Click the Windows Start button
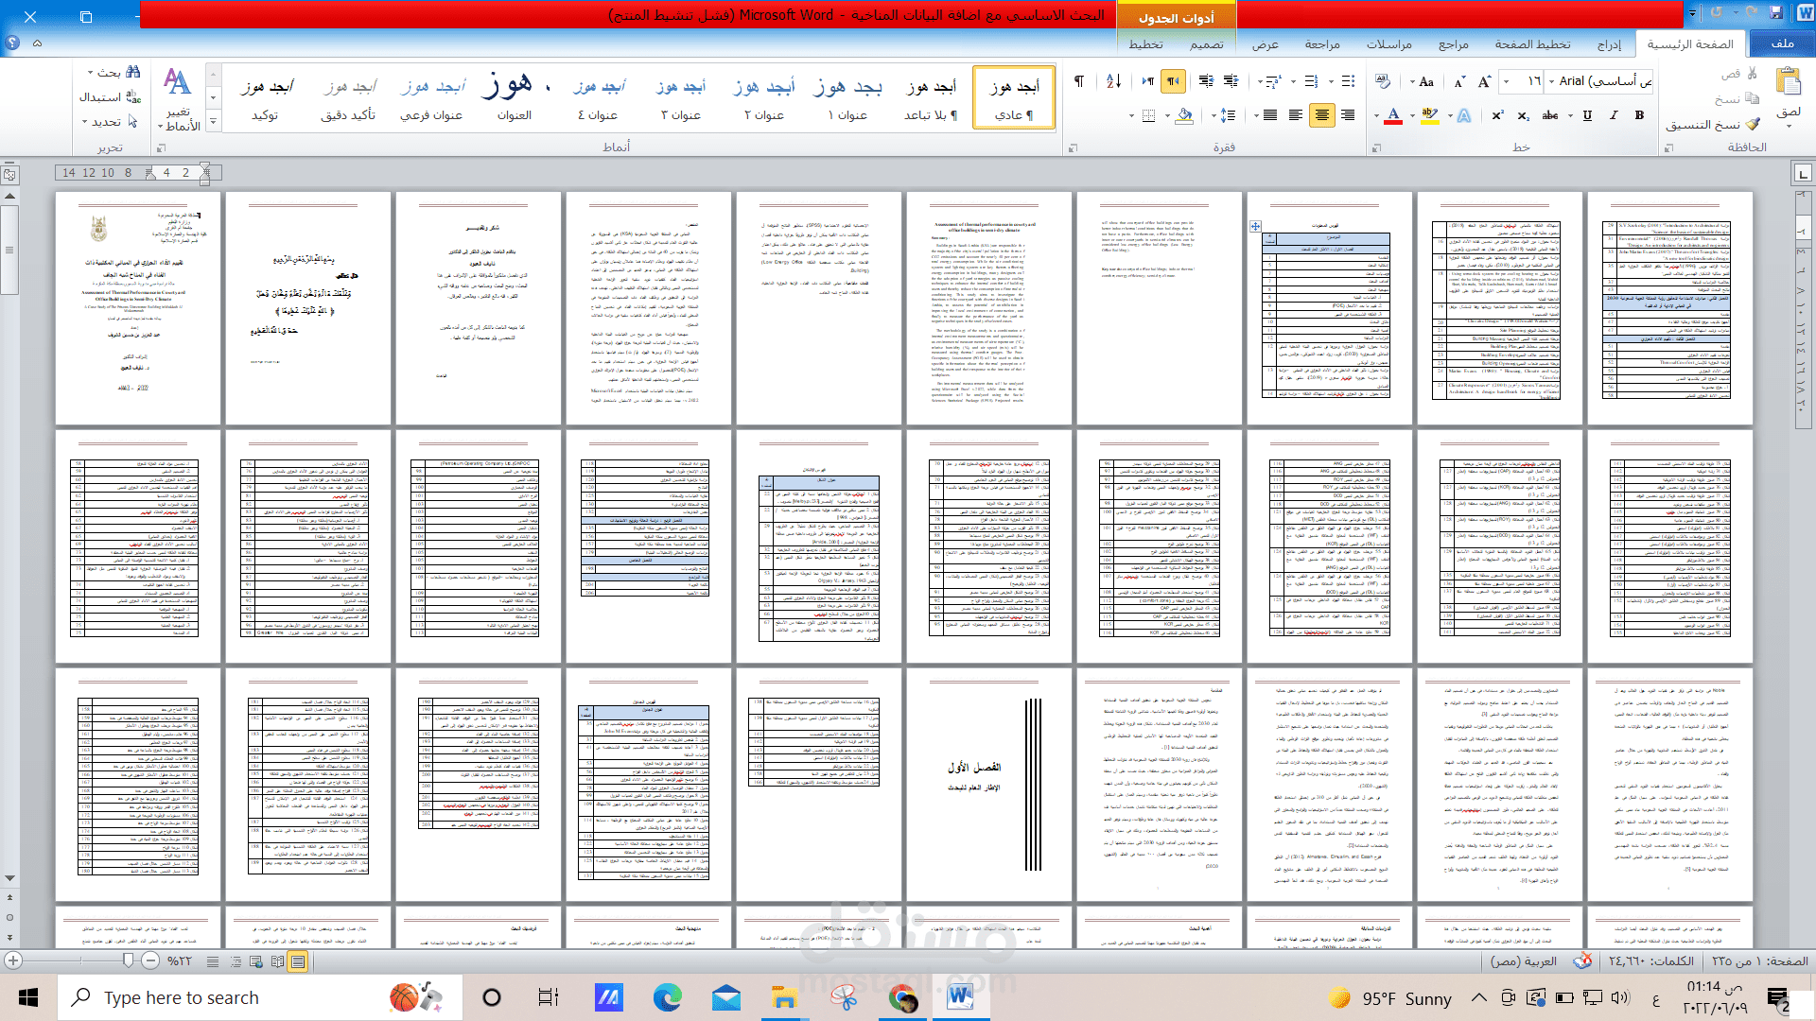This screenshot has height=1021, width=1816. (28, 997)
